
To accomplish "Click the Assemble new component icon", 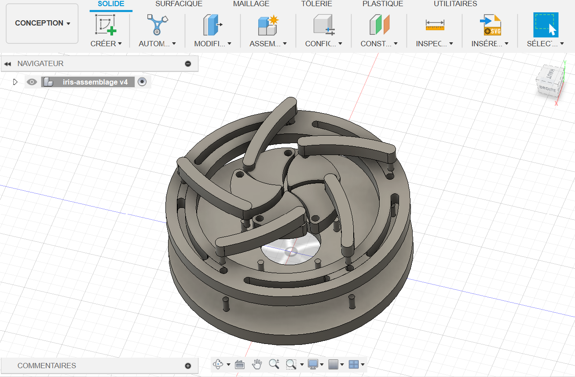I will pos(268,25).
